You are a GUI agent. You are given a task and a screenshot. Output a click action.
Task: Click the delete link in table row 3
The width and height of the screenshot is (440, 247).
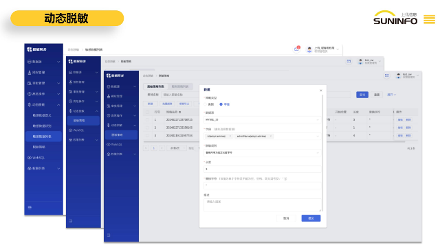click(x=408, y=135)
